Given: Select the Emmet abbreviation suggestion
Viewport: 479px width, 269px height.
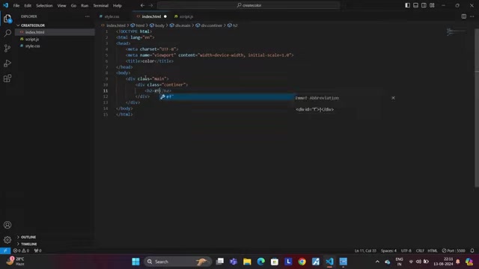Looking at the screenshot, I should (227, 96).
